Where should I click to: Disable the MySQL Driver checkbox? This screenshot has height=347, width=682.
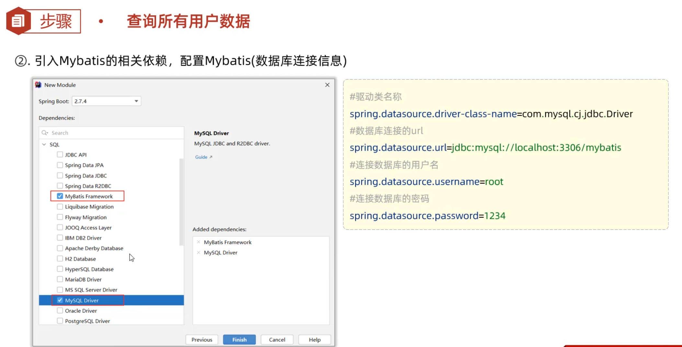click(60, 300)
